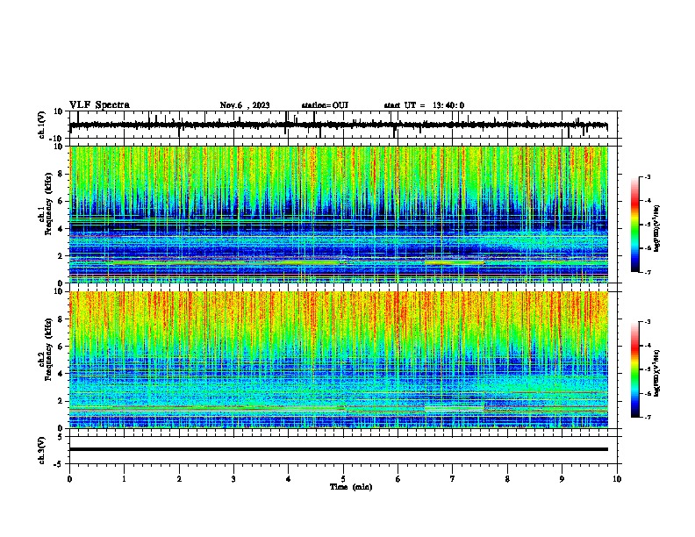Click the ch.1 spectrogram panel
Viewport: 695px width, 537px height.
[339, 214]
